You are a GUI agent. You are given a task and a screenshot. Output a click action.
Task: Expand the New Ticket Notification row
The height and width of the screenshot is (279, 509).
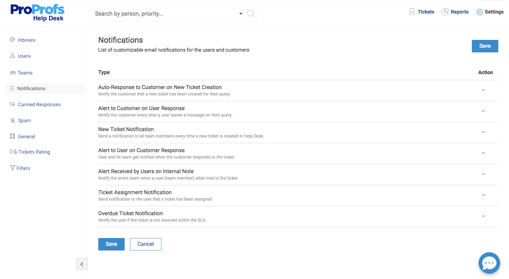483,132
